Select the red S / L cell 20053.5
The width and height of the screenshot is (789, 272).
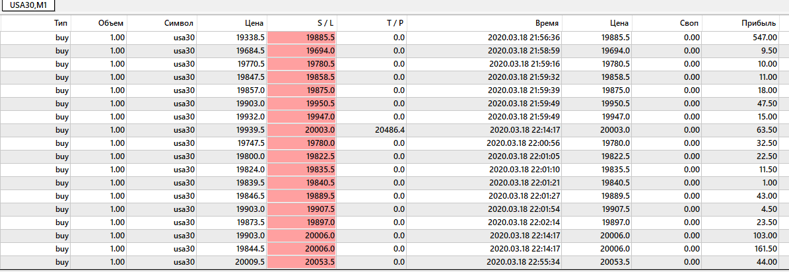302,262
